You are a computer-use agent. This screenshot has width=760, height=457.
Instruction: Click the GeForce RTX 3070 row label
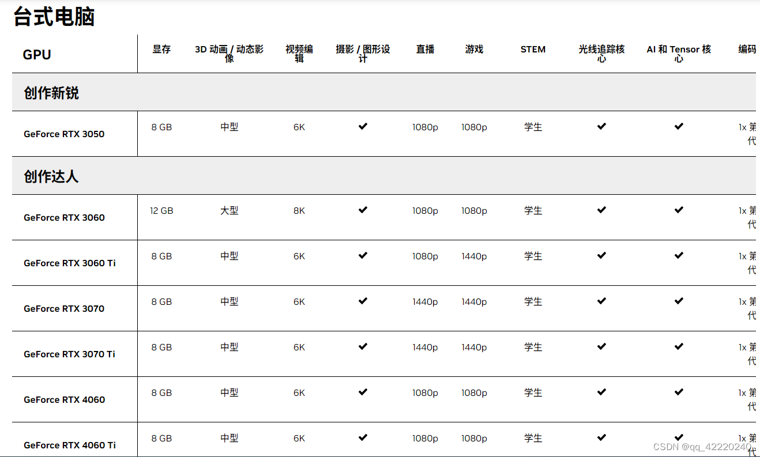tap(64, 309)
